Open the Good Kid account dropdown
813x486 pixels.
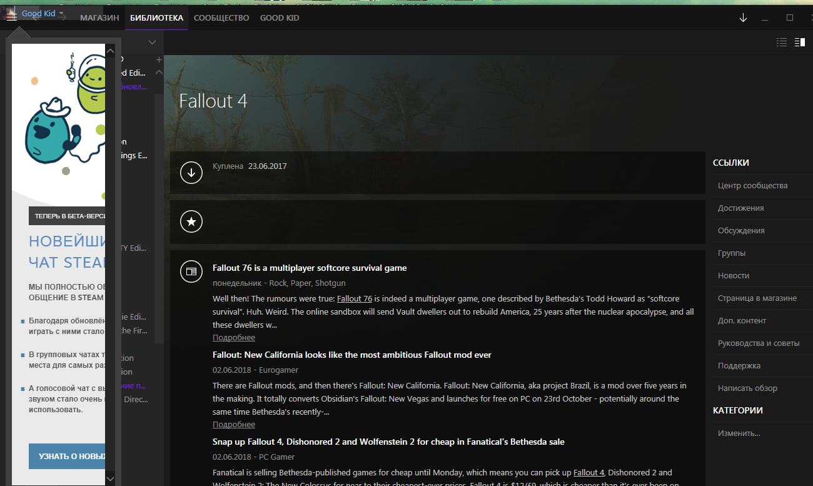point(43,14)
